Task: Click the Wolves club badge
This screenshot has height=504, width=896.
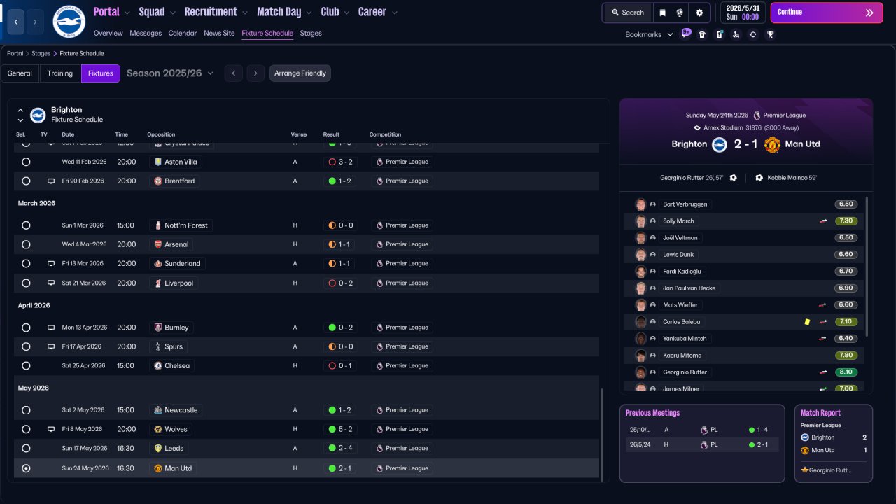Action: (x=158, y=429)
